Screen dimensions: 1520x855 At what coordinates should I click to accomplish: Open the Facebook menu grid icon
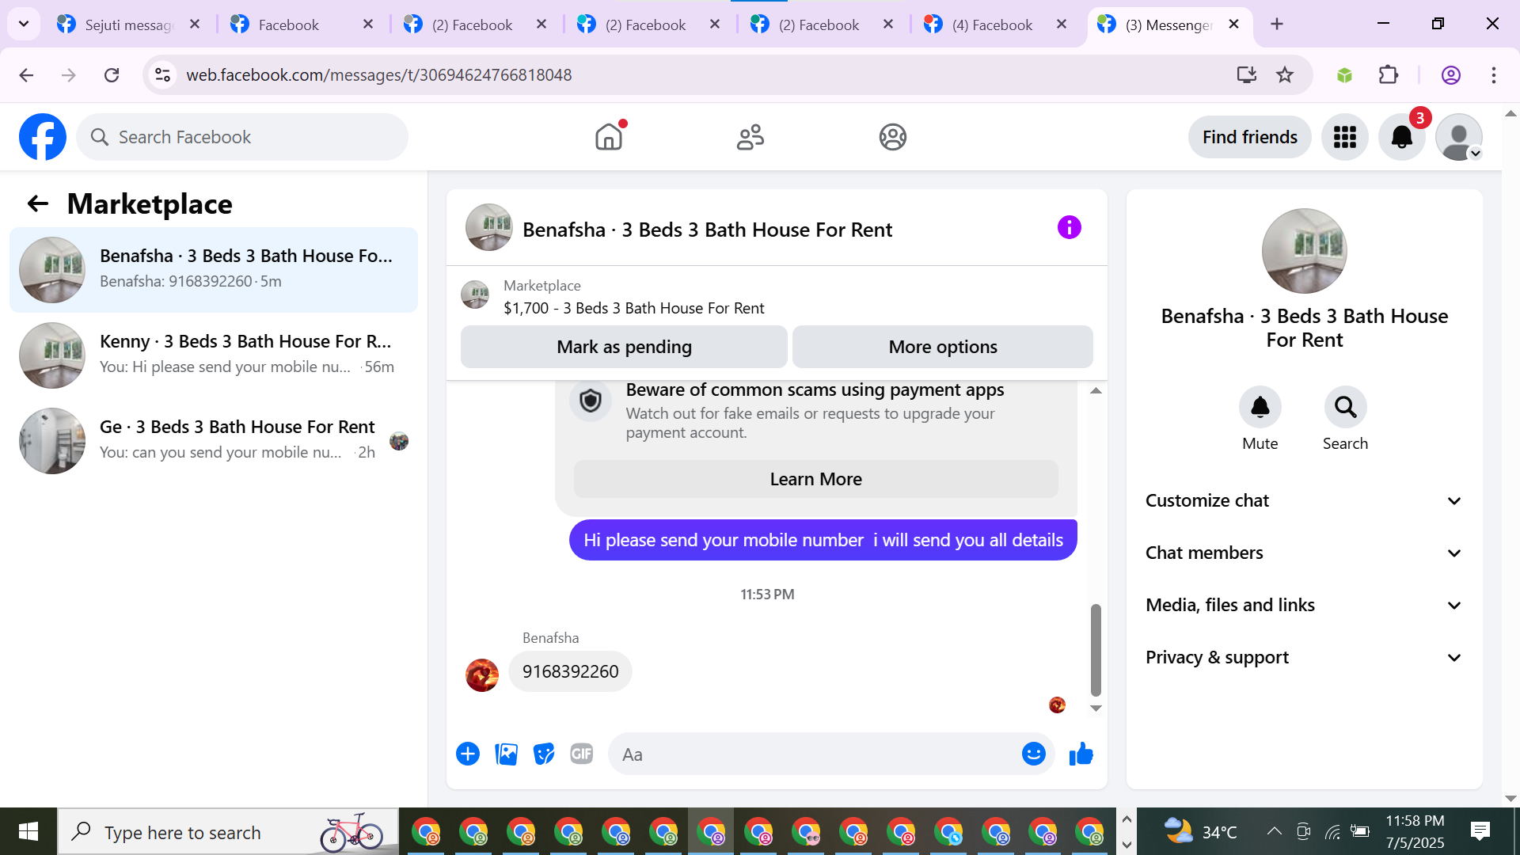point(1344,137)
